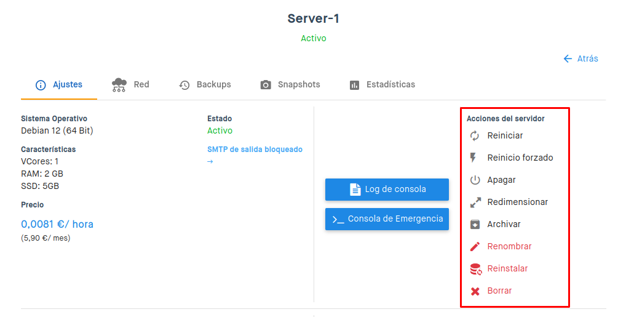Click the Redimensionar diagonal arrows icon
This screenshot has width=618, height=317.
[475, 203]
